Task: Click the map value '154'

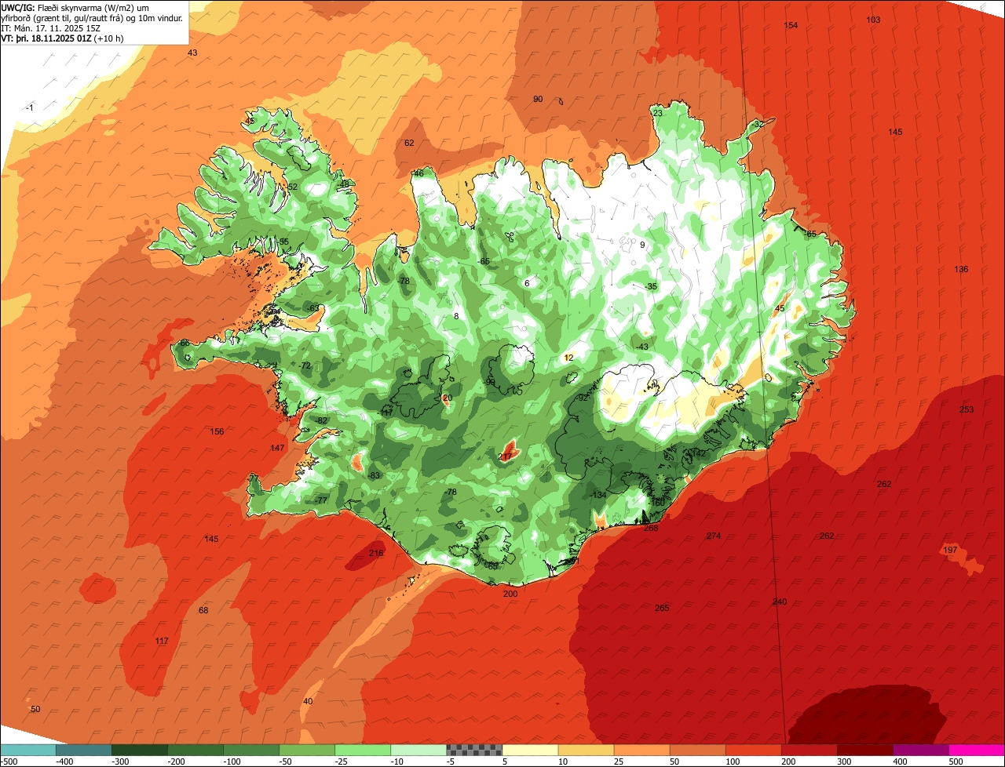Action: coord(791,26)
